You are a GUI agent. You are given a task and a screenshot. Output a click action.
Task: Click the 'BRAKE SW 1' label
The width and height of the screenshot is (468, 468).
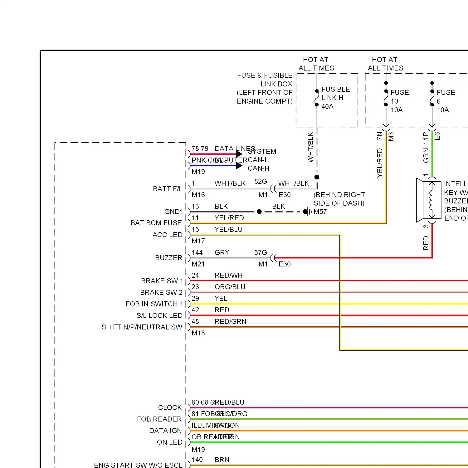[162, 281]
